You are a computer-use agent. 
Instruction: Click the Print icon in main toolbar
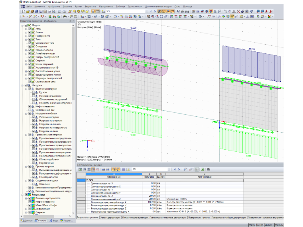(x=50, y=12)
